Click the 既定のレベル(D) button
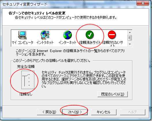This screenshot has height=121, width=152. 112,94
